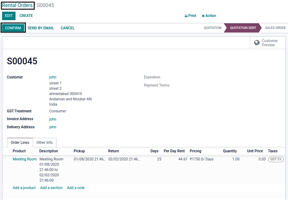Click the Return column header

[114, 151]
